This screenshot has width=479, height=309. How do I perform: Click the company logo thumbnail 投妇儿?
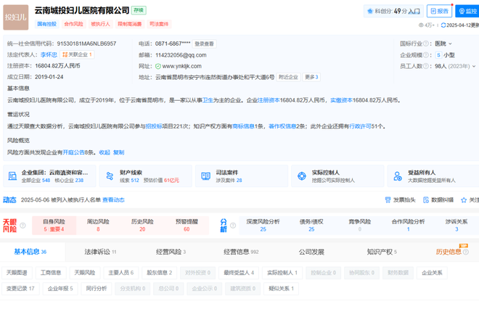[16, 17]
